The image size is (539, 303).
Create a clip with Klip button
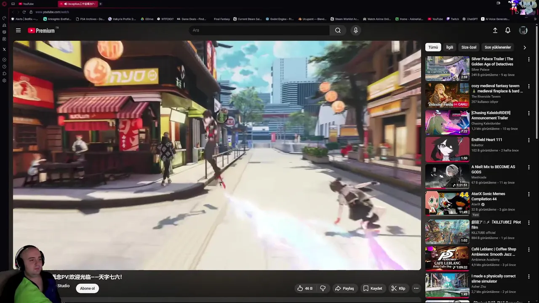398,288
